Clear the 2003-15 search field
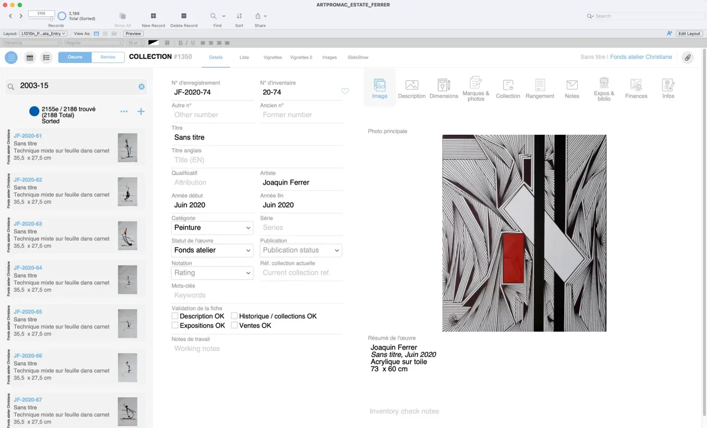Image resolution: width=707 pixels, height=428 pixels. [141, 87]
